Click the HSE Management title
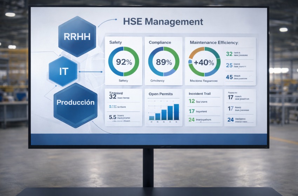This screenshot has width=298, height=196. [163, 22]
